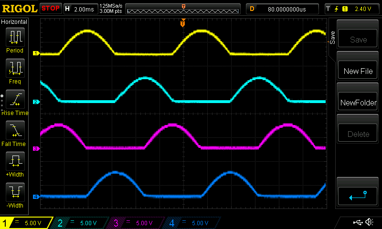This screenshot has width=382, height=229.
Task: Click the memory depth 3.00M pts readout
Action: (111, 11)
